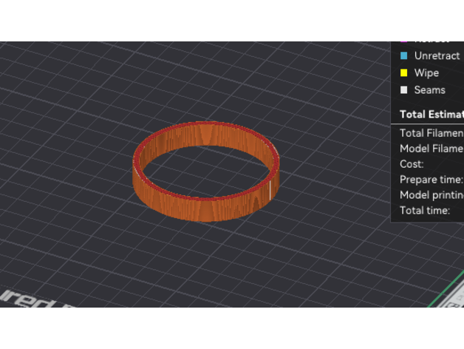Click the Prepare time entry
Image resolution: width=464 pixels, height=349 pixels.
pos(431,180)
